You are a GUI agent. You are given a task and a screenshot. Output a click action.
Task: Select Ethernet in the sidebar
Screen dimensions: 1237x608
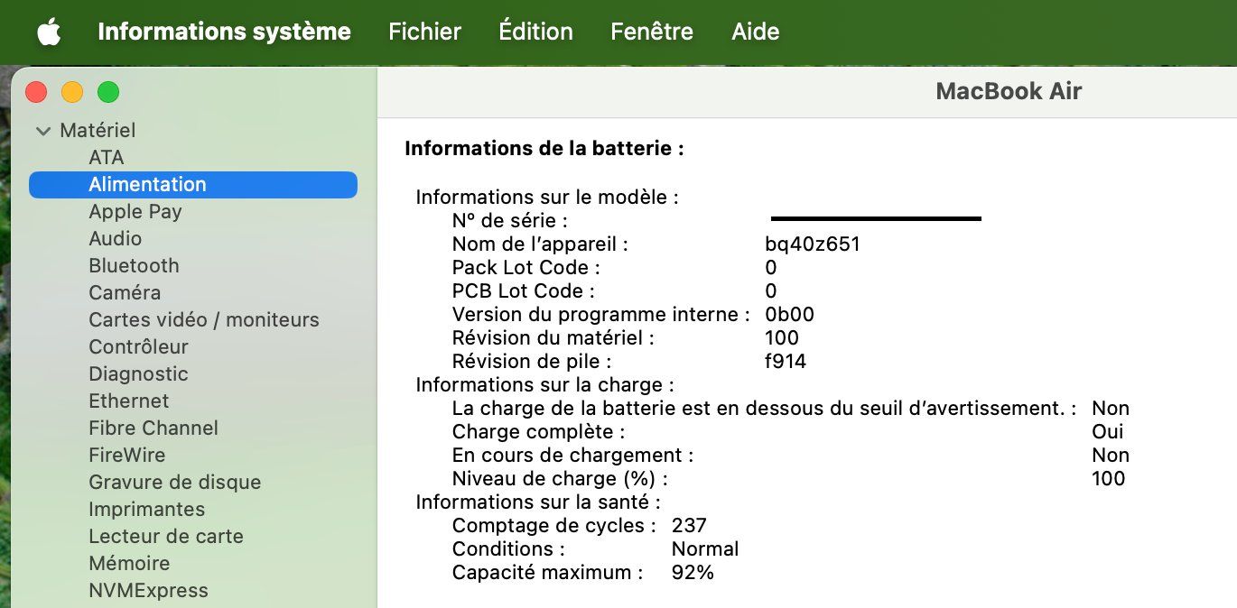pyautogui.click(x=128, y=401)
